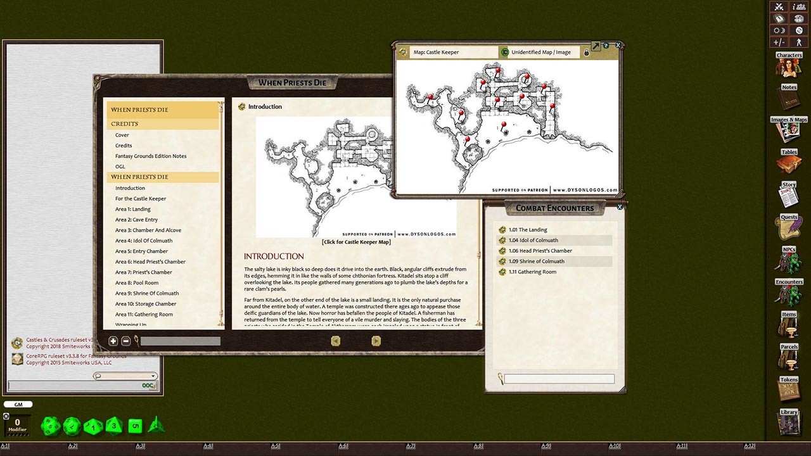Click the +/- modifier icon in the top-right toolbar

pos(779,42)
